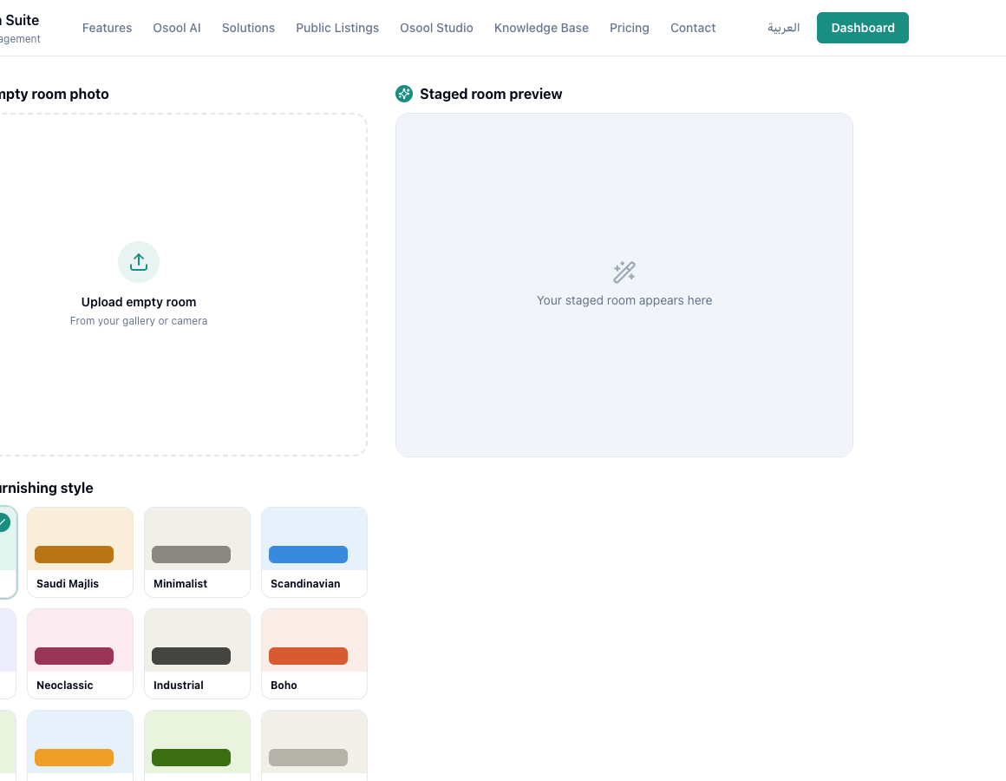Screen dimensions: 1006x781
Task: Open Osool AI nav item
Action: [177, 28]
